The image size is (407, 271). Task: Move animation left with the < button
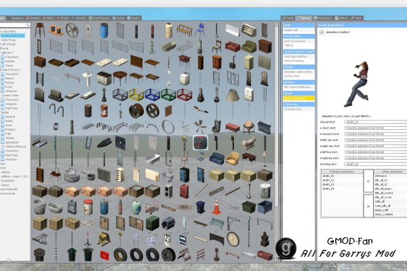(368, 181)
